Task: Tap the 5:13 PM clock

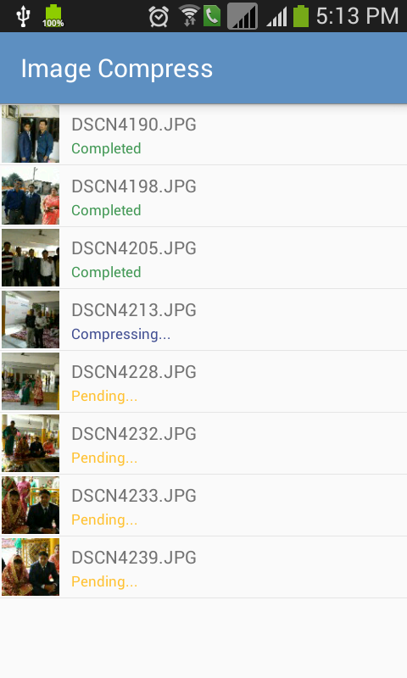Action: pos(357,16)
